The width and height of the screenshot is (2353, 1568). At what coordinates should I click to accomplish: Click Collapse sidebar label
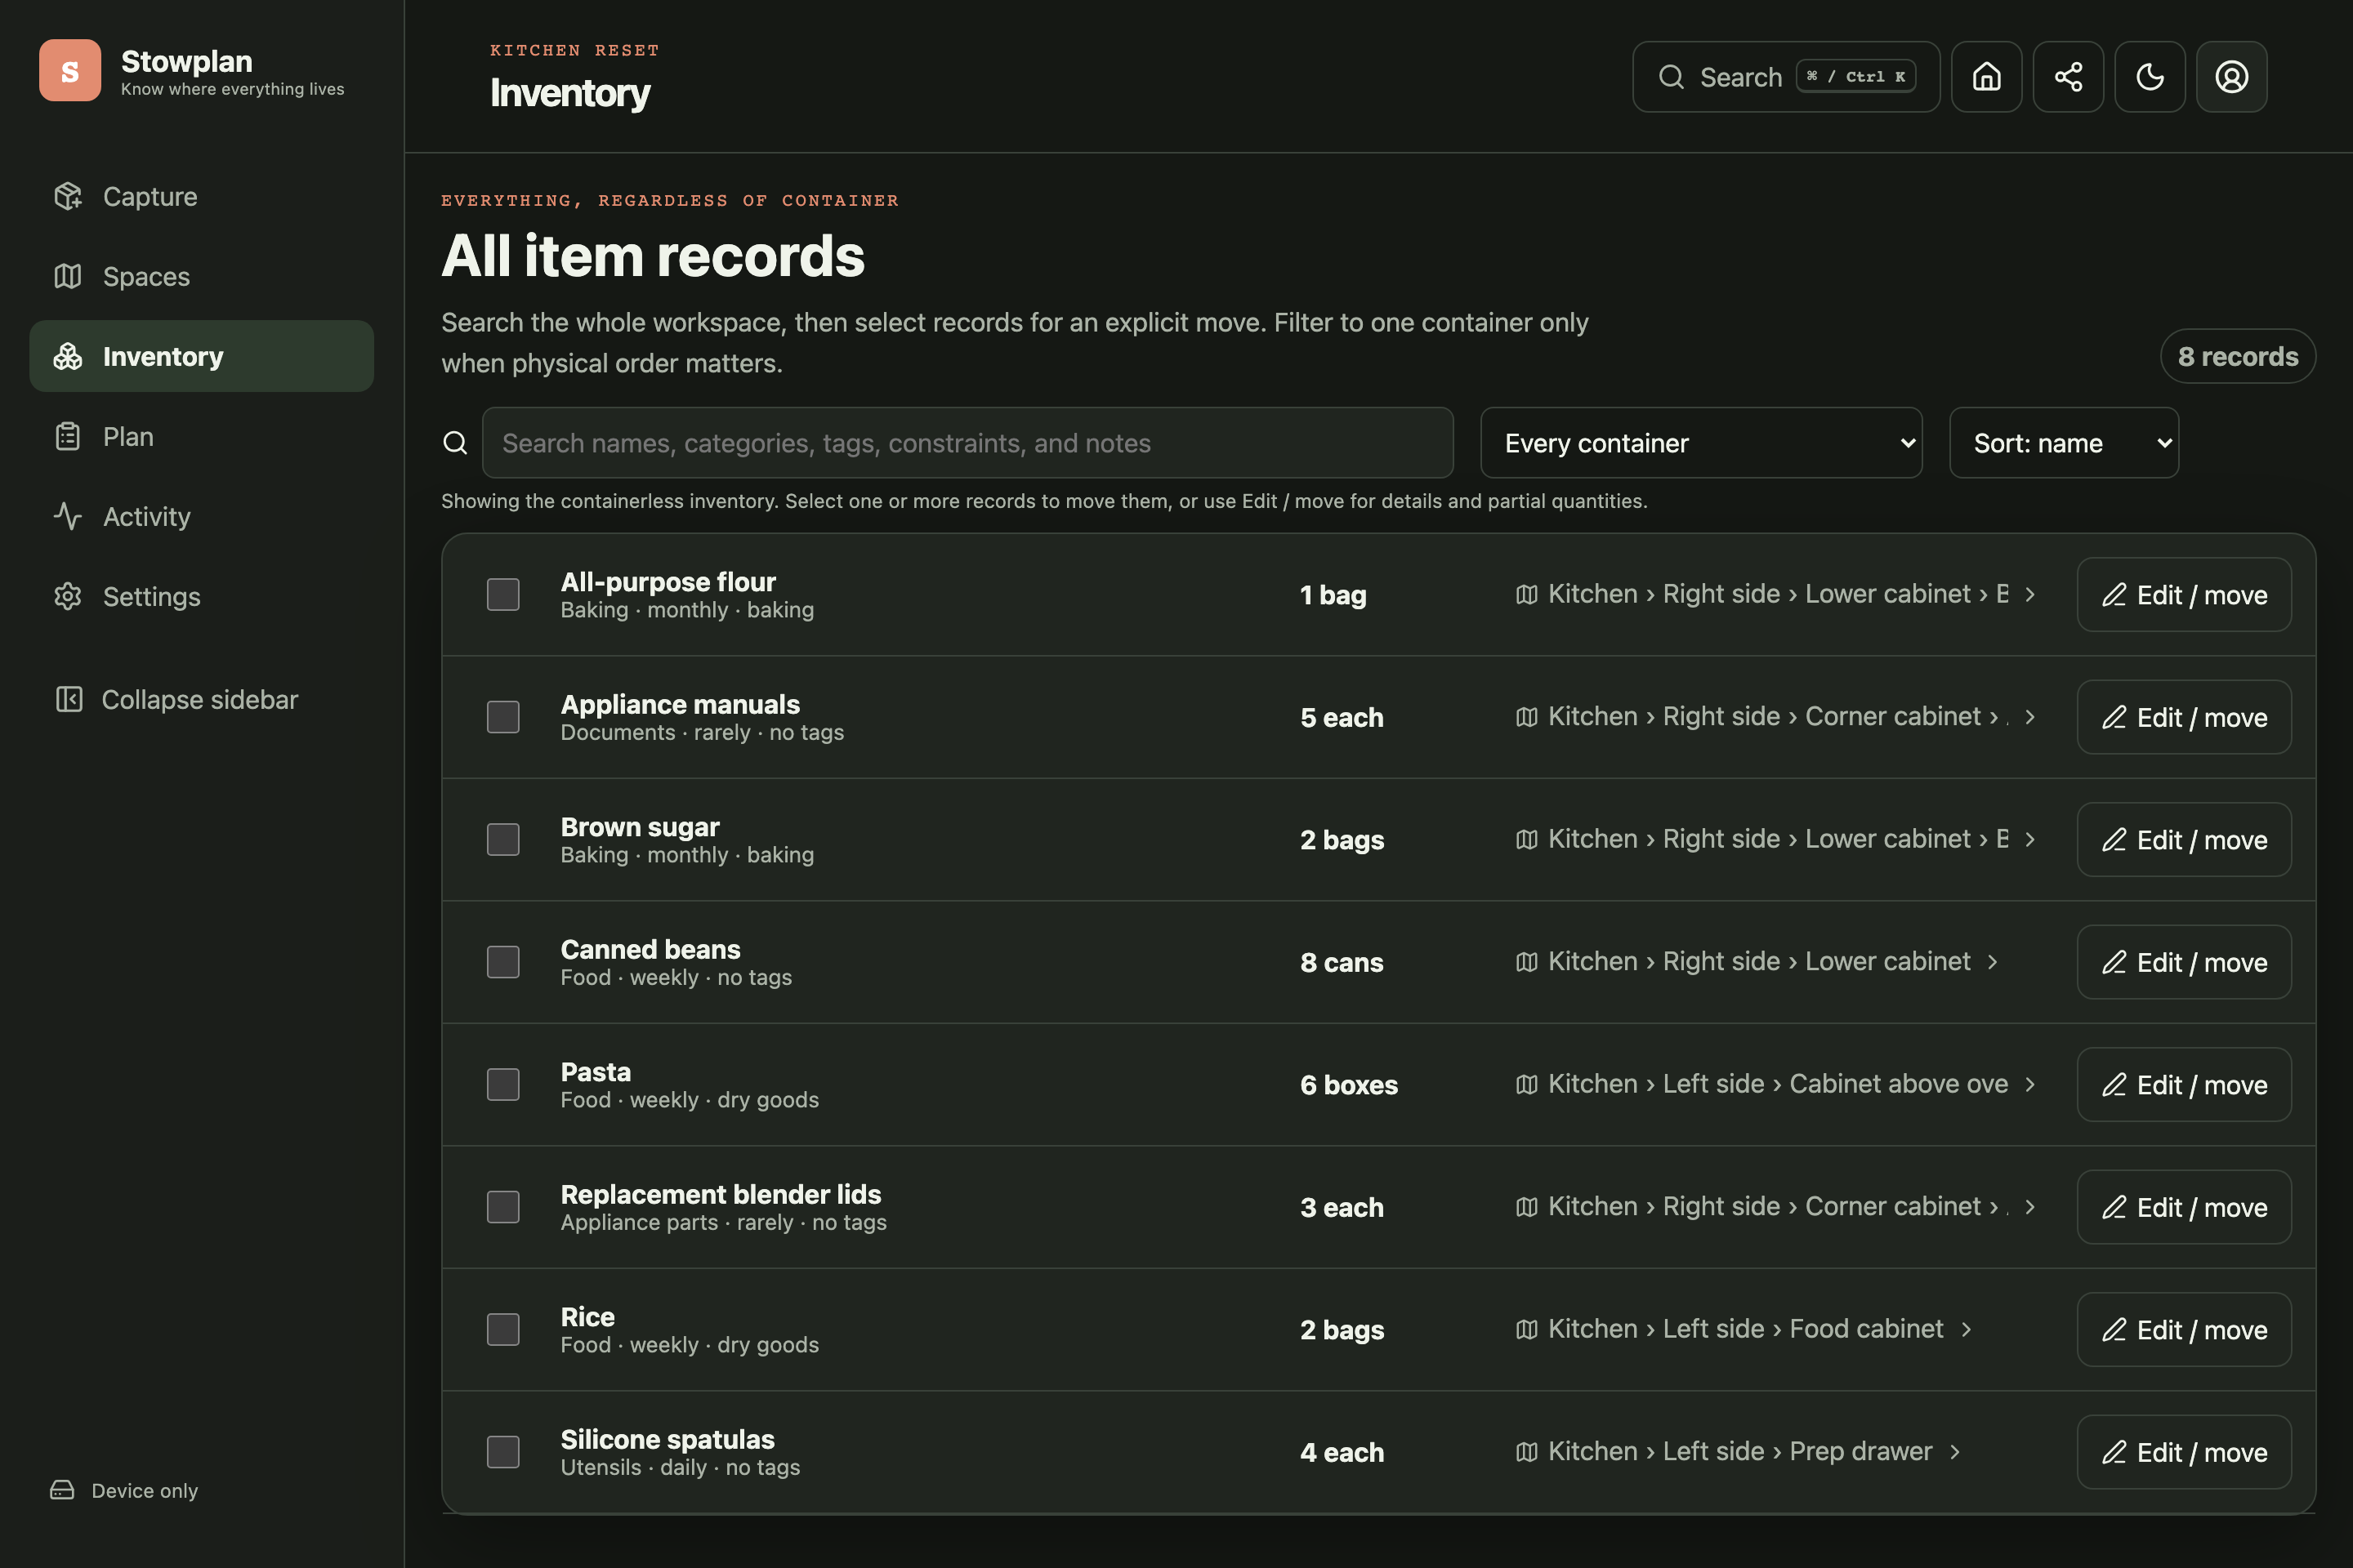[200, 699]
